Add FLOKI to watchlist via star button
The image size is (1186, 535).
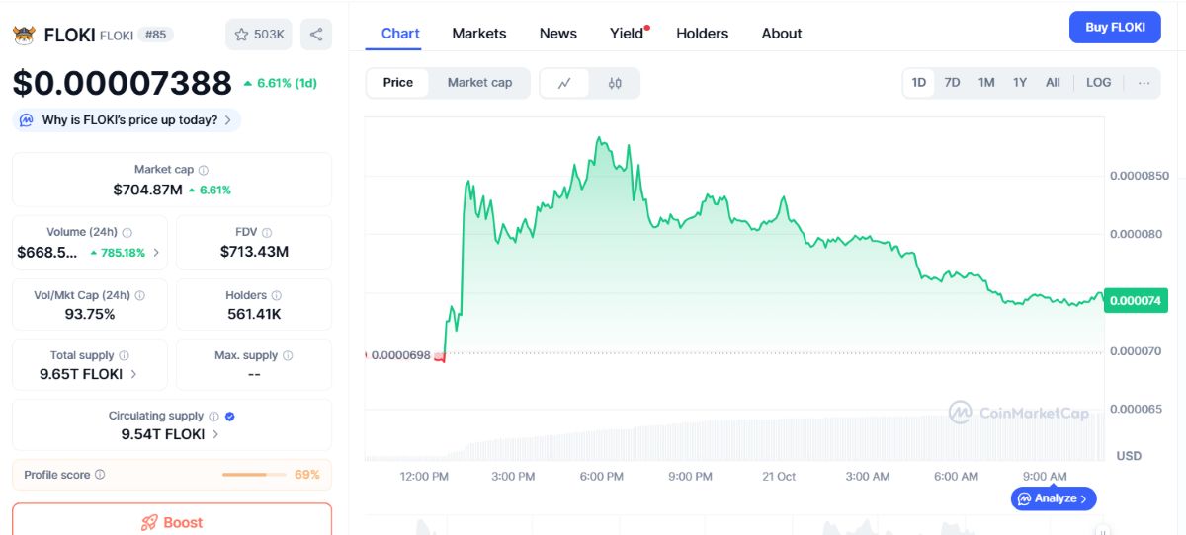tap(259, 35)
